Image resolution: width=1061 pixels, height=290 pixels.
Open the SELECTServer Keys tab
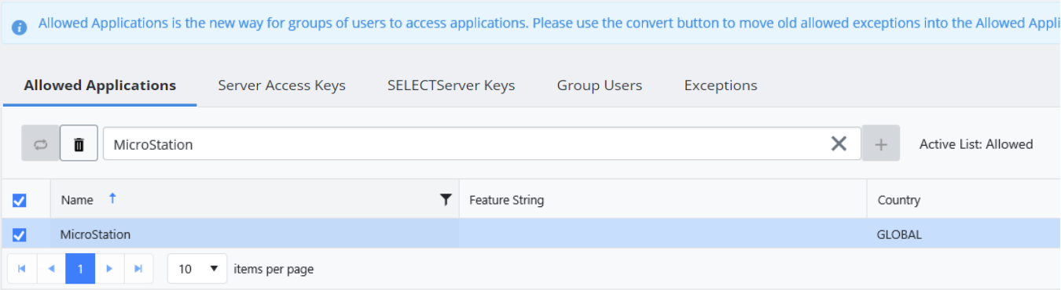point(451,85)
